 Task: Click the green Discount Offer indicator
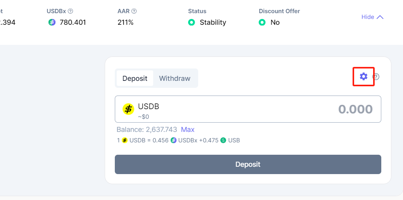coord(262,22)
